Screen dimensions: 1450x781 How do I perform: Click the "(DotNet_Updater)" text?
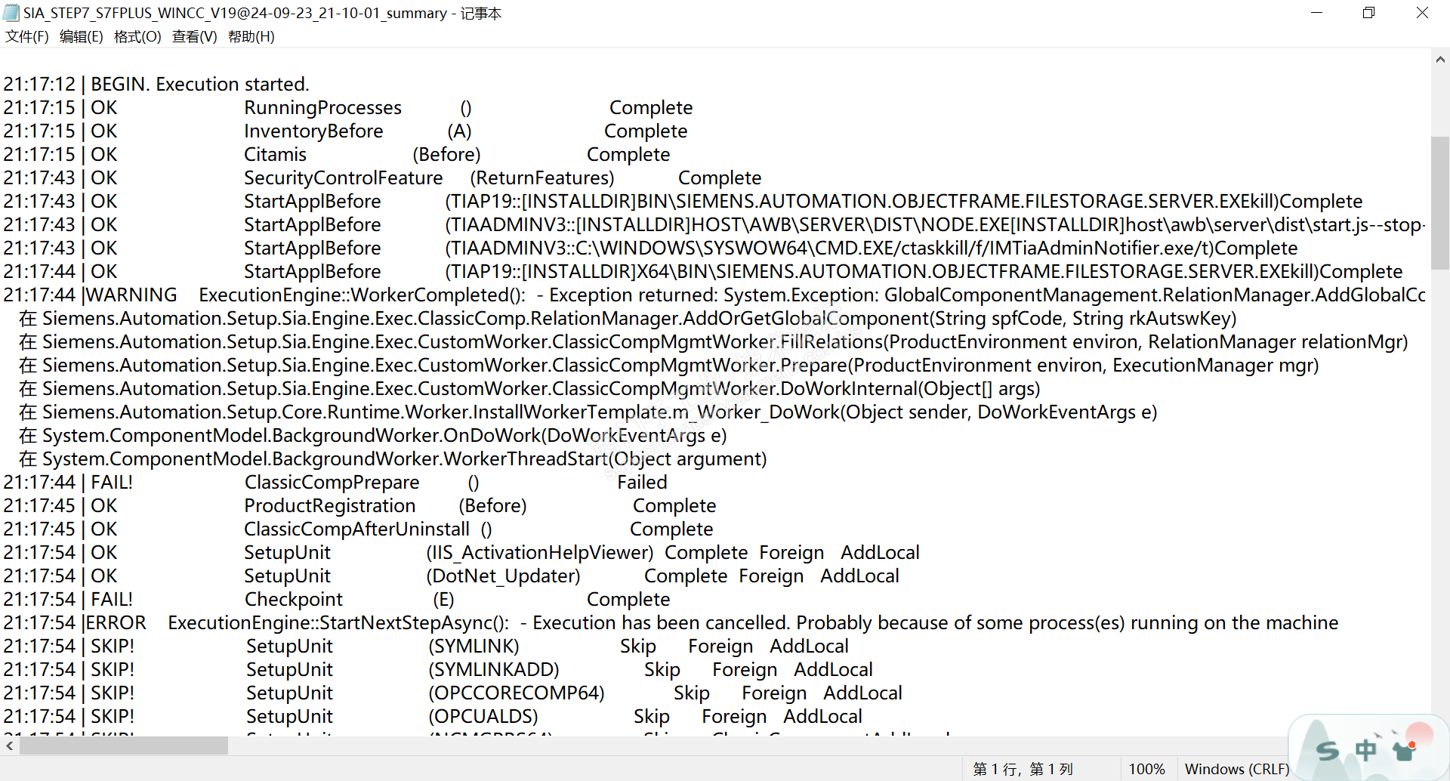pos(503,576)
